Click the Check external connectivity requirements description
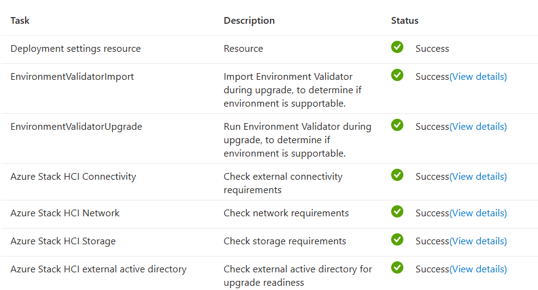 283,183
